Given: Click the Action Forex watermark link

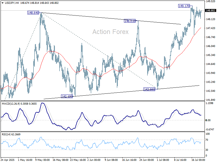Looking at the screenshot, I should (x=111, y=32).
